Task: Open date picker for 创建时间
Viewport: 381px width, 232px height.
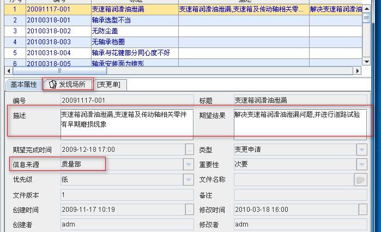Action: (190, 210)
